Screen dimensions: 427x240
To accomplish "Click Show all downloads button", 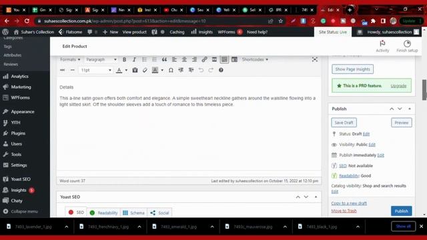I will click(x=403, y=226).
